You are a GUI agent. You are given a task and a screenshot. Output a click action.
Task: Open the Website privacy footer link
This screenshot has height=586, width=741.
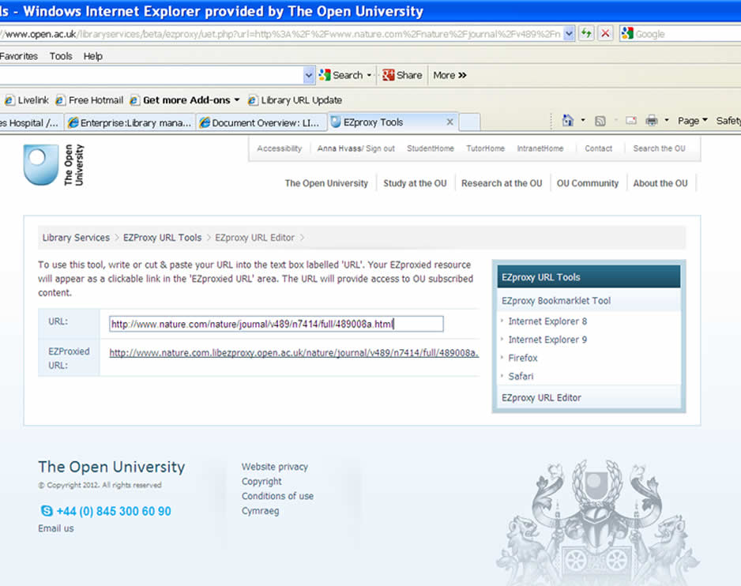(x=275, y=467)
